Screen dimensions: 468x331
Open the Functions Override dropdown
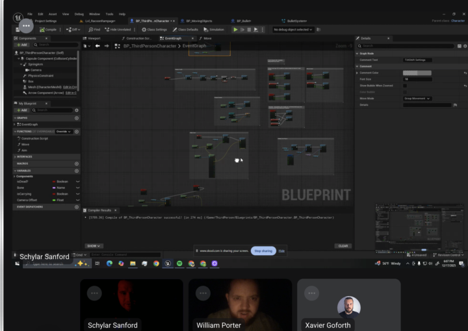point(63,131)
